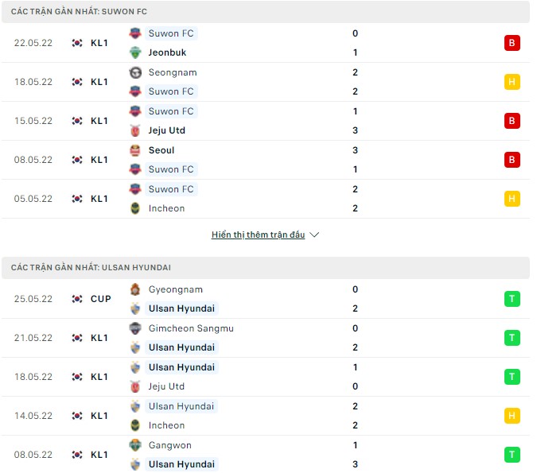Click the red B badge for Jeonbuk match
The height and width of the screenshot is (473, 537).
pos(512,43)
